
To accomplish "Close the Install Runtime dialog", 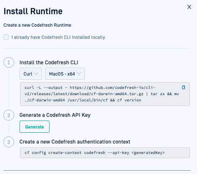I will (189, 7).
